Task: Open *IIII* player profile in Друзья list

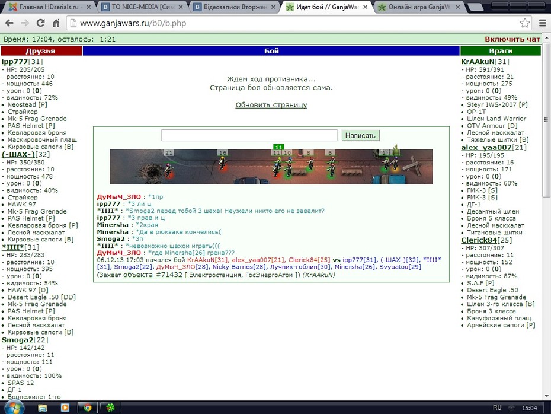Action: point(13,247)
